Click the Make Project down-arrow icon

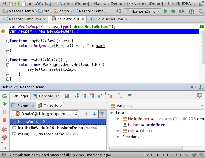click(118, 11)
